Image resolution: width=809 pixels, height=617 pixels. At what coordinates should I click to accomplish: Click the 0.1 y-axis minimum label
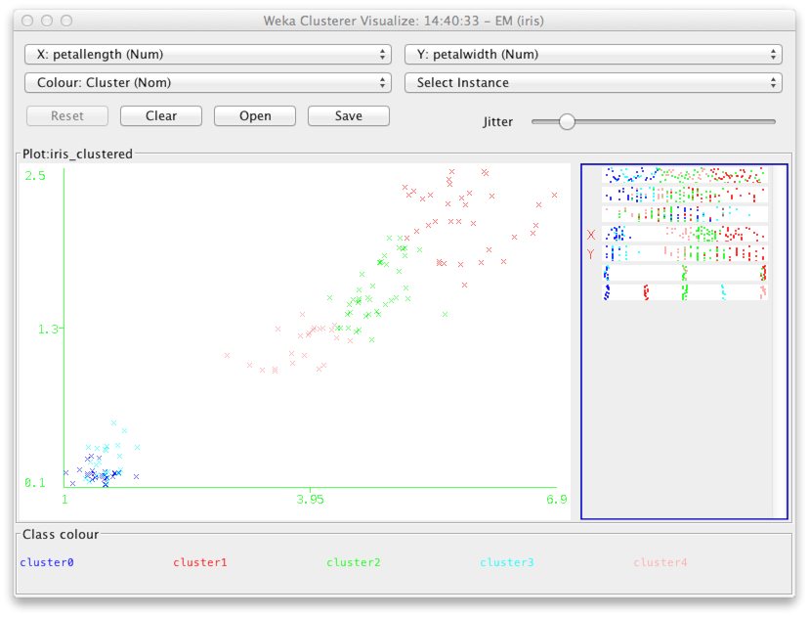(35, 483)
